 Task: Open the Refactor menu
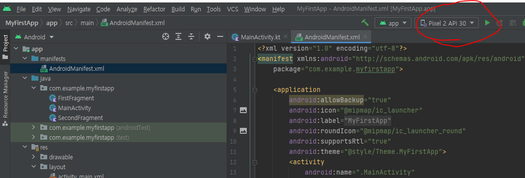154,9
